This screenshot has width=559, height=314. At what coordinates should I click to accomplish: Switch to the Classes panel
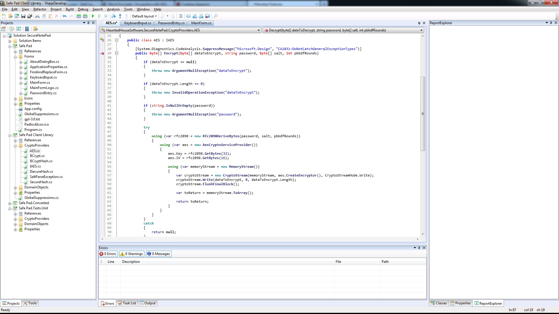coord(438,303)
